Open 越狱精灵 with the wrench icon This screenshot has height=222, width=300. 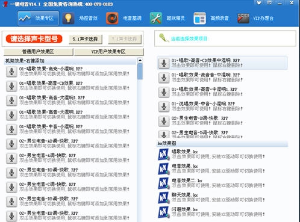click(167, 18)
